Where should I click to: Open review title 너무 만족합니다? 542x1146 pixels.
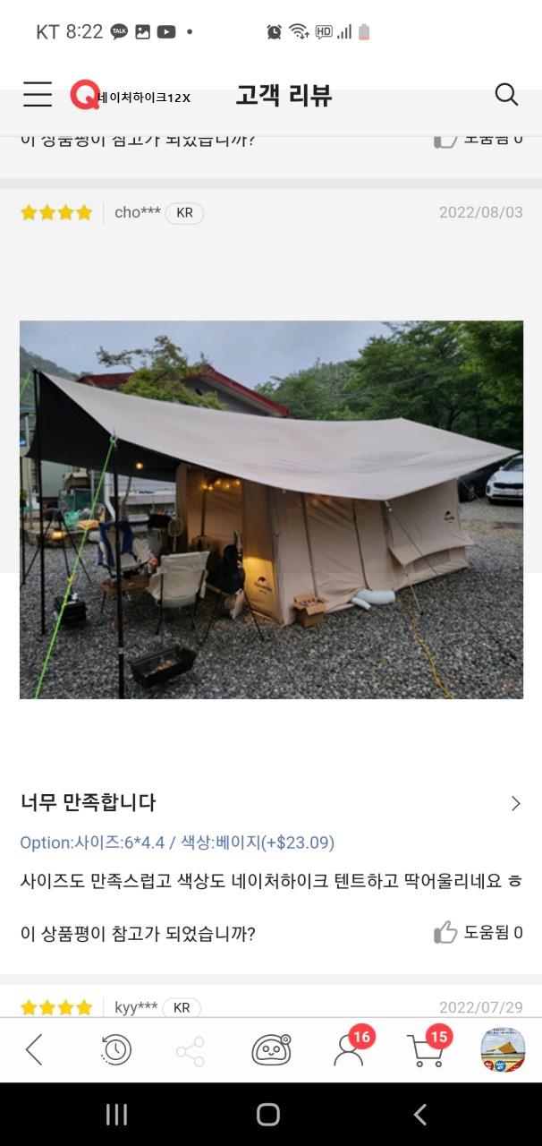88,802
